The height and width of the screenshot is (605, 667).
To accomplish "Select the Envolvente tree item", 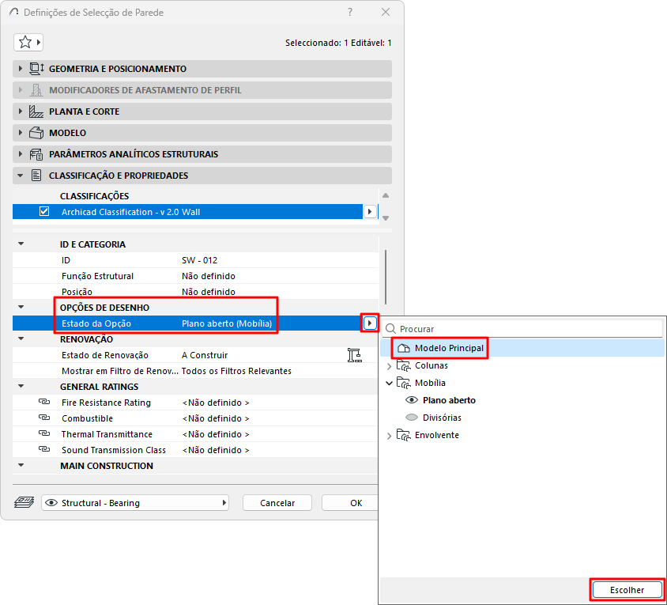I will (x=436, y=435).
